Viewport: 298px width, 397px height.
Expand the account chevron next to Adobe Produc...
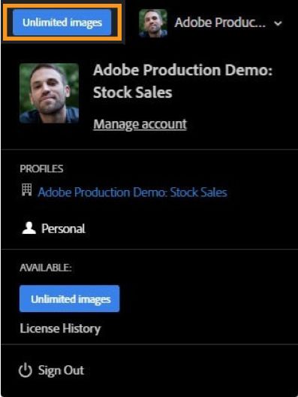[278, 23]
